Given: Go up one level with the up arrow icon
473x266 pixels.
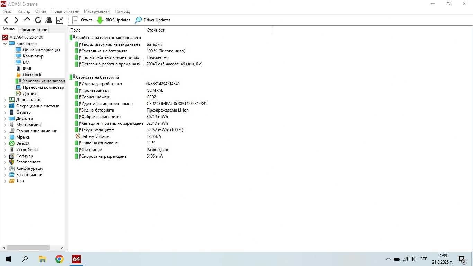Looking at the screenshot, I should (x=27, y=20).
